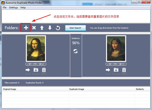Close the Awesome Duplicate Photo Finder window
Image resolution: width=152 pixels, height=110 pixels.
pos(146,2)
